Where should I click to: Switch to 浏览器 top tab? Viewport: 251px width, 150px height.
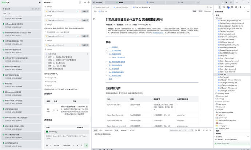coord(150,3)
